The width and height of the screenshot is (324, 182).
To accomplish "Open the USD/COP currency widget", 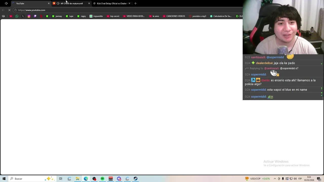I will tap(257, 179).
